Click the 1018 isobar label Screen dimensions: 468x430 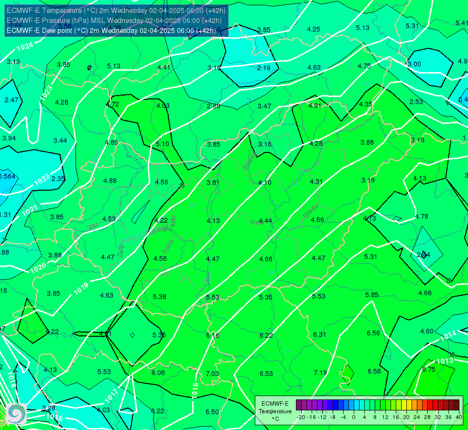[11, 379]
